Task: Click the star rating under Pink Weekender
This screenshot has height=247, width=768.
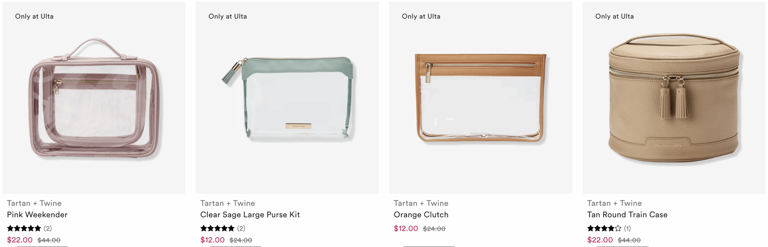Action: click(x=24, y=228)
